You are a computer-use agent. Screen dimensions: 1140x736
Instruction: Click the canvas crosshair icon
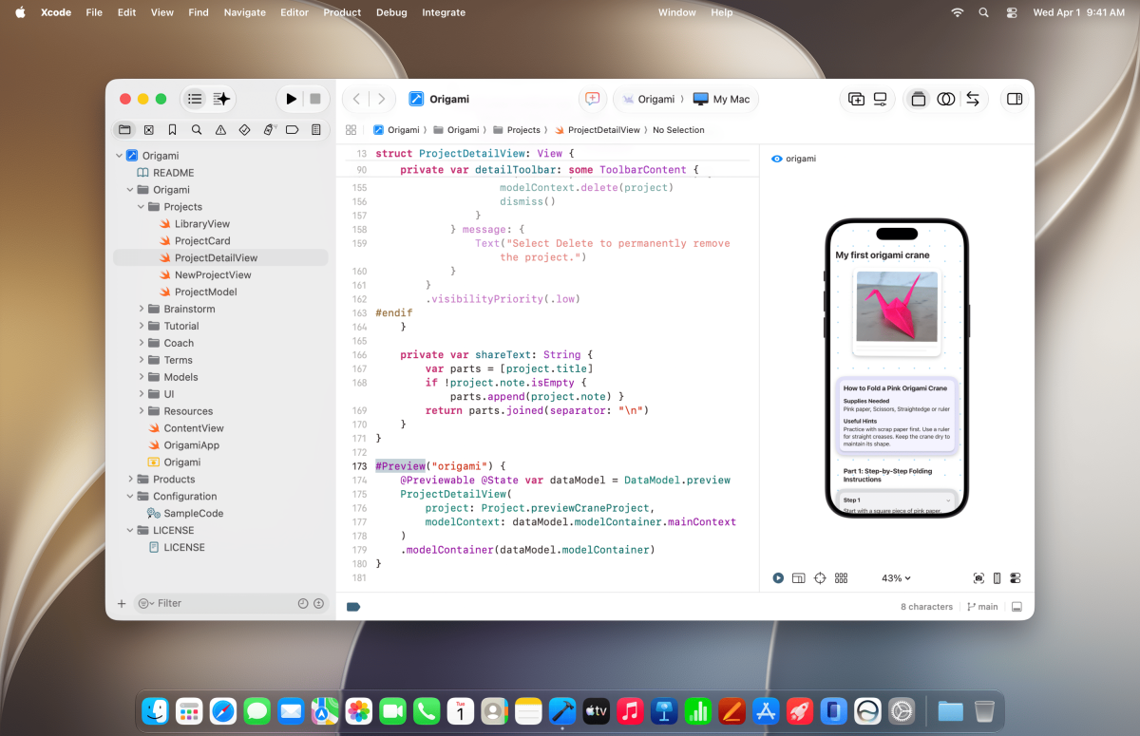[820, 578]
